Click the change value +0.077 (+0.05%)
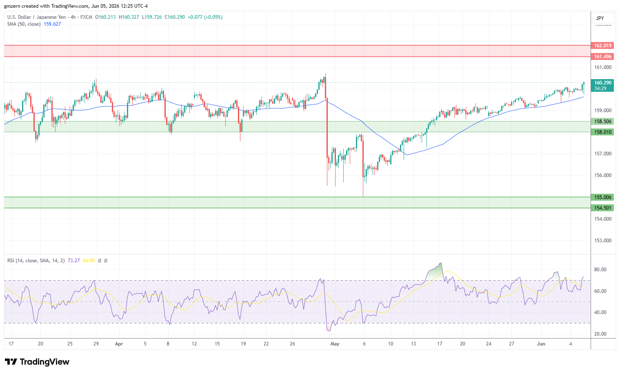The width and height of the screenshot is (620, 374). coord(205,17)
